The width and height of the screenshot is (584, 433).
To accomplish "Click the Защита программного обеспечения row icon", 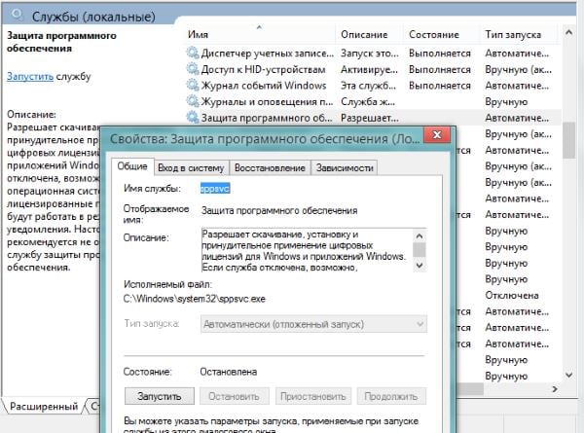I will (x=192, y=117).
